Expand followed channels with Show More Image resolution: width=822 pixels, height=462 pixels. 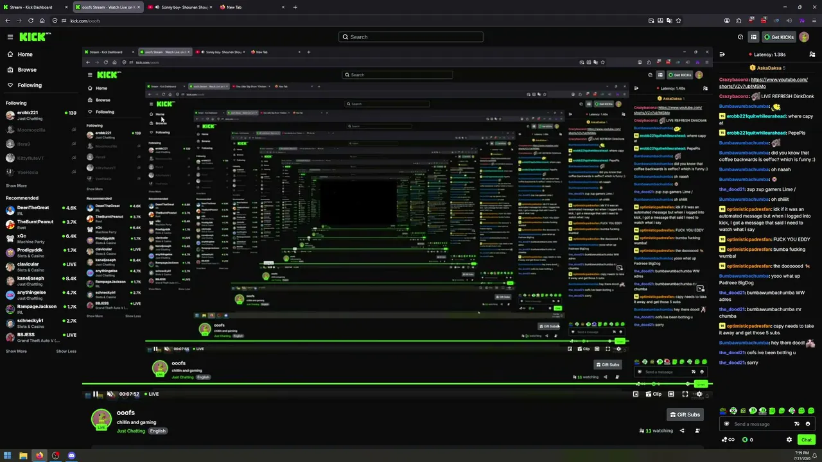pos(16,186)
